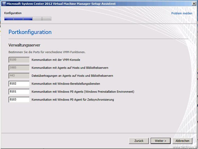Focus the 8102 Windows-Bereitstellungsdienste port field
Image resolution: width=198 pixels, height=149 pixels.
[x=19, y=84]
